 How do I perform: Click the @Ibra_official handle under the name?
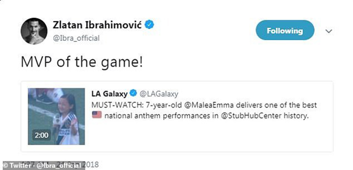click(76, 38)
